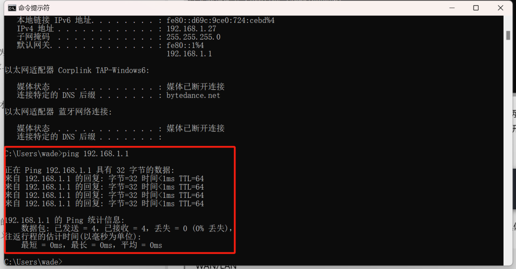Click the 最短 = 0ms round-trip line
The width and height of the screenshot is (516, 269).
91,245
